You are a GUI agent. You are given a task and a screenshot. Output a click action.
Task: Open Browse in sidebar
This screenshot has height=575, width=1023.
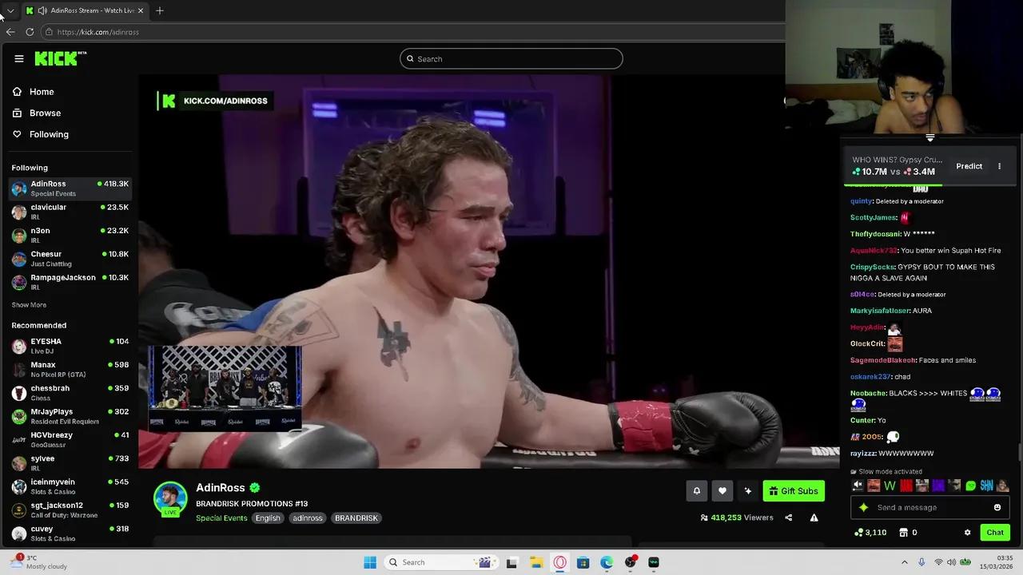pyautogui.click(x=37, y=113)
